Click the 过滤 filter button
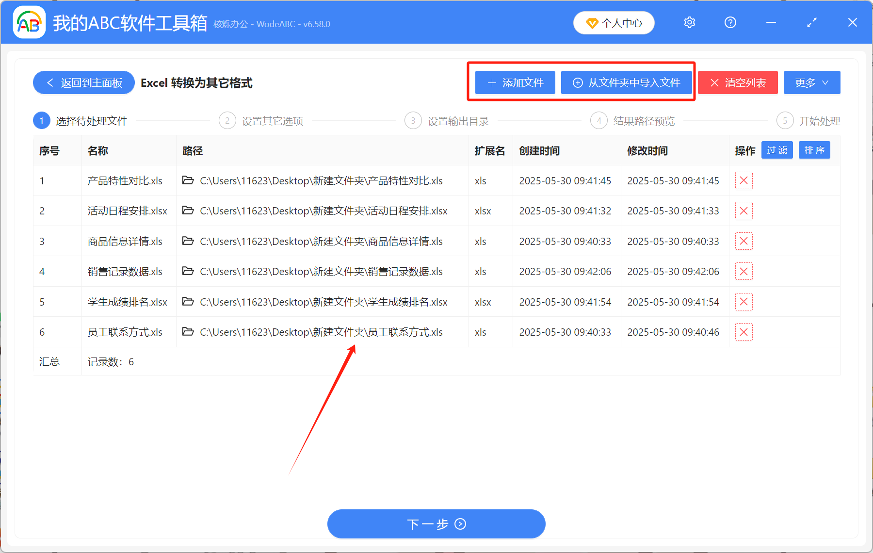The height and width of the screenshot is (553, 873). click(776, 150)
